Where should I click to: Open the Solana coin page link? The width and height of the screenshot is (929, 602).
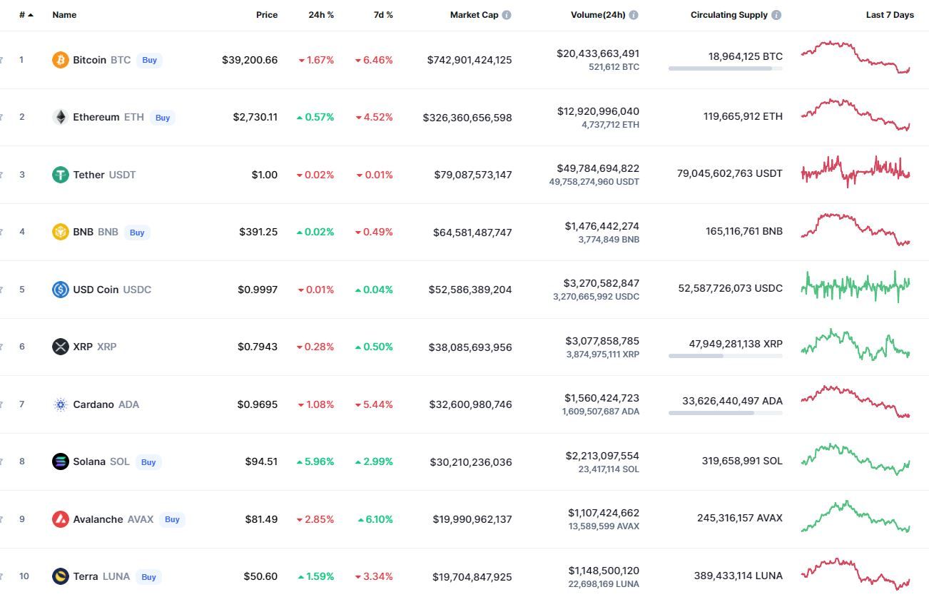pos(89,461)
